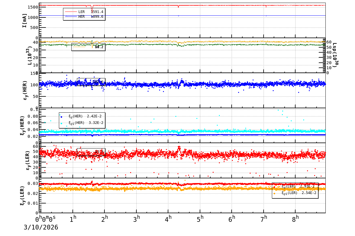Viewport: 355px width, 236px height.
Task: Select the luminosity legend box with orange line
Action: [x=88, y=47]
